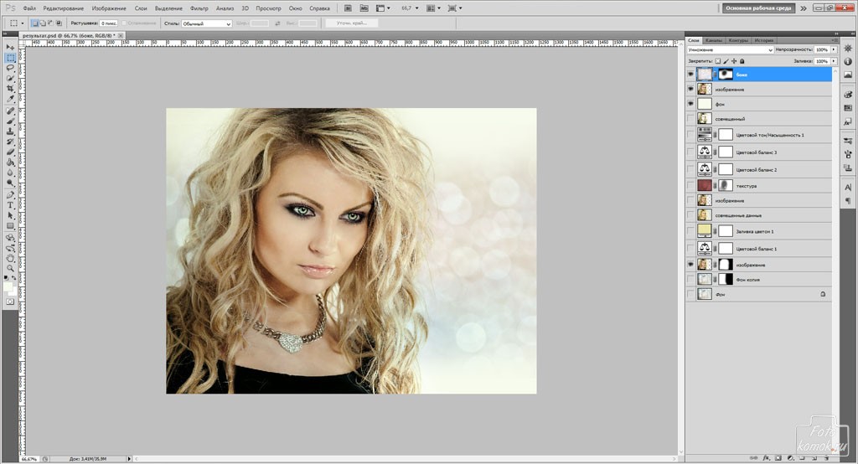Pick the Horizontal Type (T) tool
The height and width of the screenshot is (464, 858).
(10, 204)
